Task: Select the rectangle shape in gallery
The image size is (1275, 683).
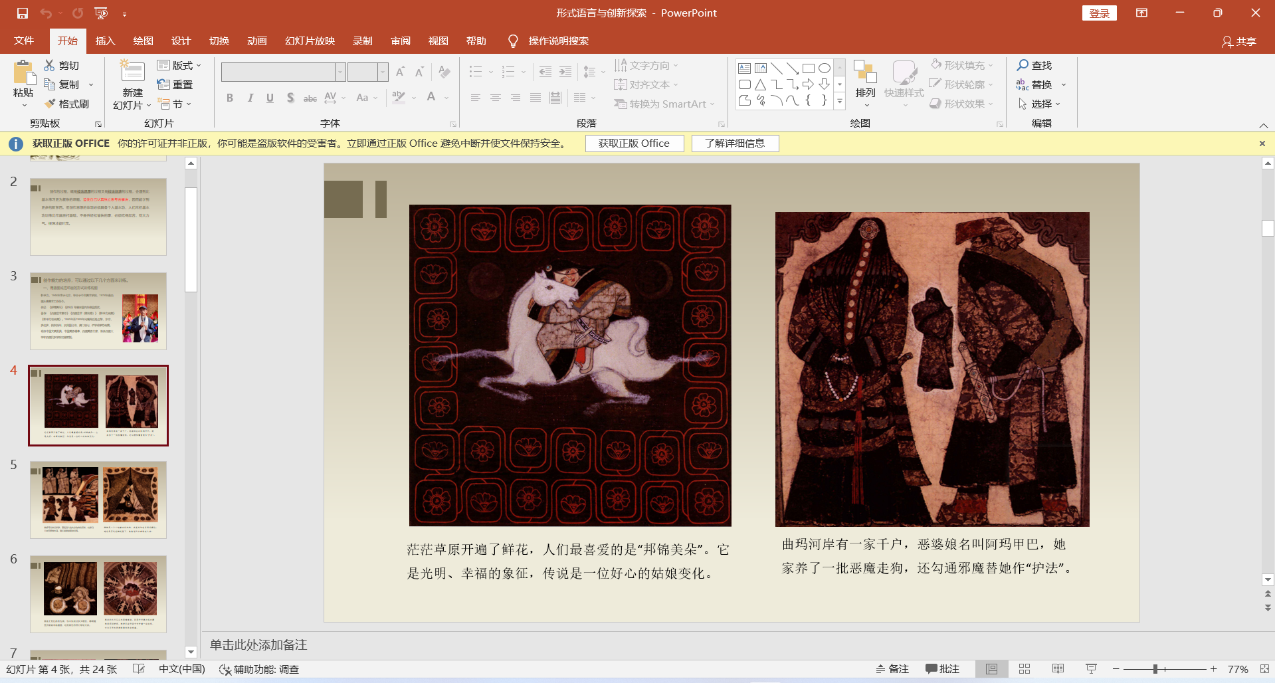Action: coord(809,68)
